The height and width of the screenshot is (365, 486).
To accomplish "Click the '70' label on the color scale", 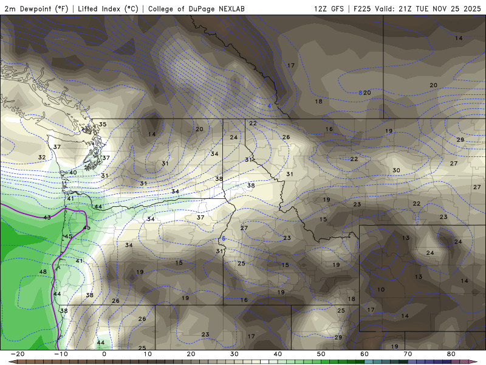I will [x=408, y=354].
